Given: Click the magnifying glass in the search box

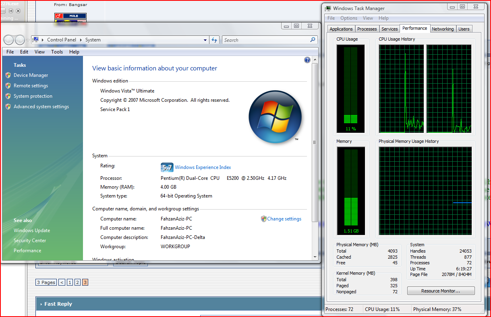Looking at the screenshot, I should point(313,40).
